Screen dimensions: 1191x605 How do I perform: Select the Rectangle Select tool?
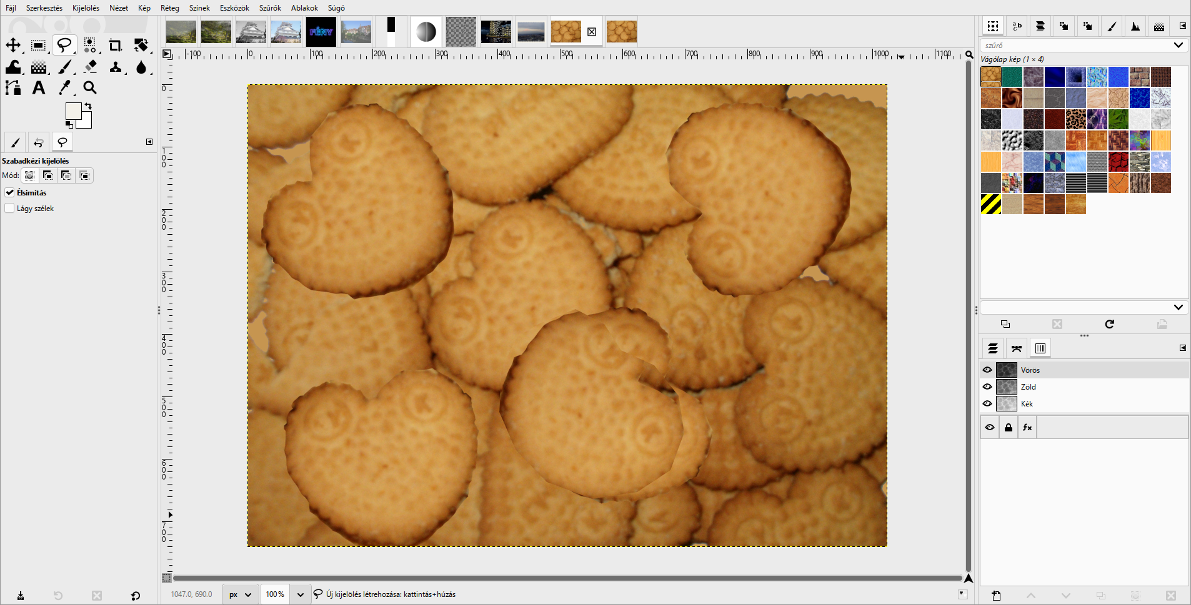(x=38, y=45)
